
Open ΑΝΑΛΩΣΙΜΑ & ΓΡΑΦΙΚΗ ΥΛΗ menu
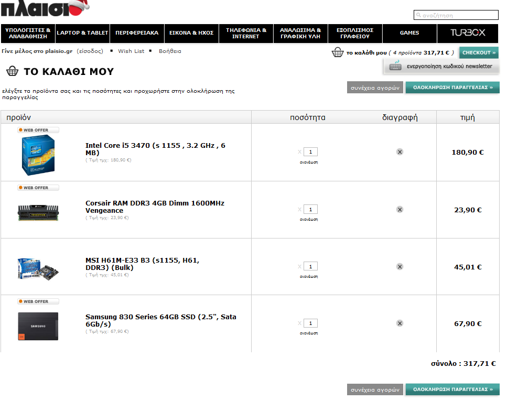point(300,34)
